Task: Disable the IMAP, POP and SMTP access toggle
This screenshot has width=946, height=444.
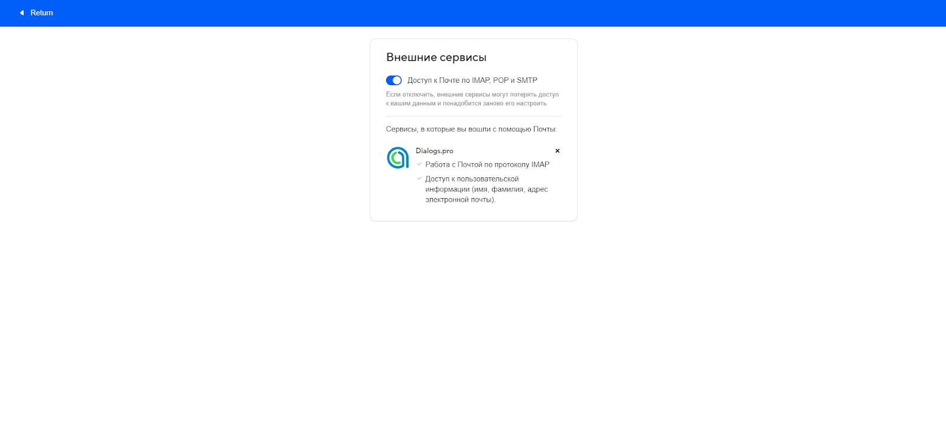Action: click(394, 80)
